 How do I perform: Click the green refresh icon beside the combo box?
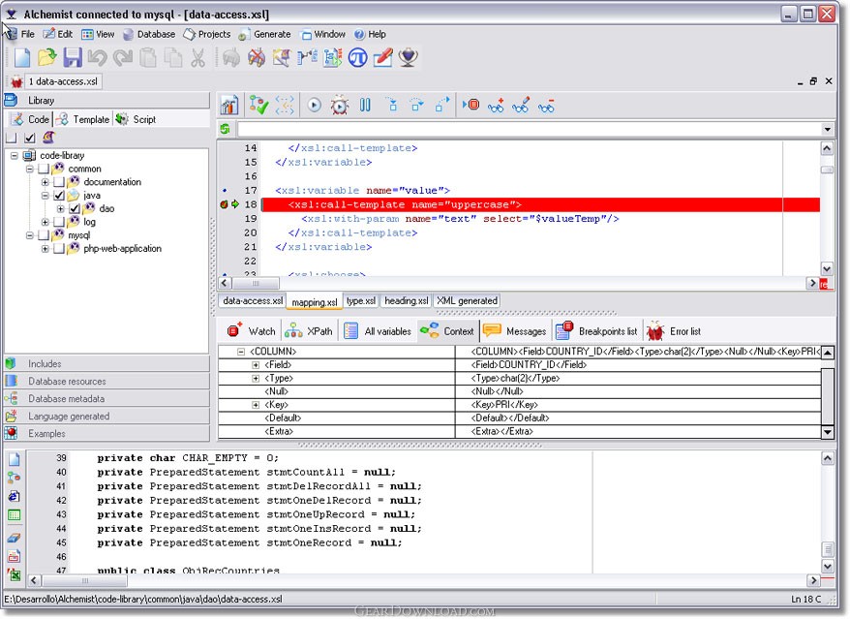click(x=225, y=129)
